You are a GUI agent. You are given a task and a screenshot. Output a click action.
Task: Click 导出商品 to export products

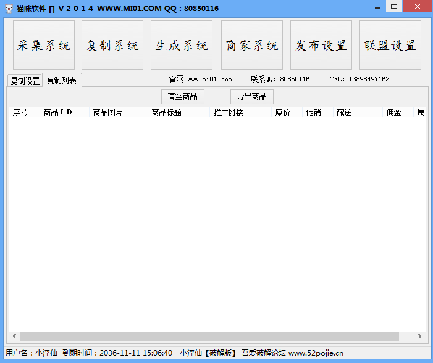point(252,97)
